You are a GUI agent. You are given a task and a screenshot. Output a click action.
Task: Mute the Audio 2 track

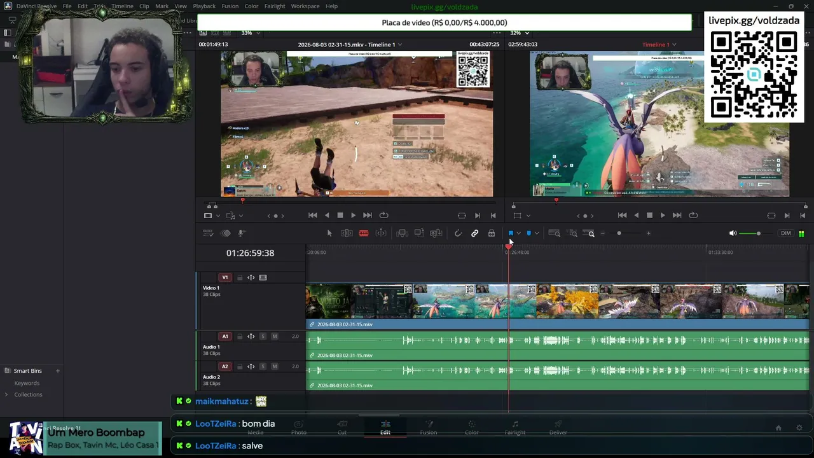click(x=275, y=366)
